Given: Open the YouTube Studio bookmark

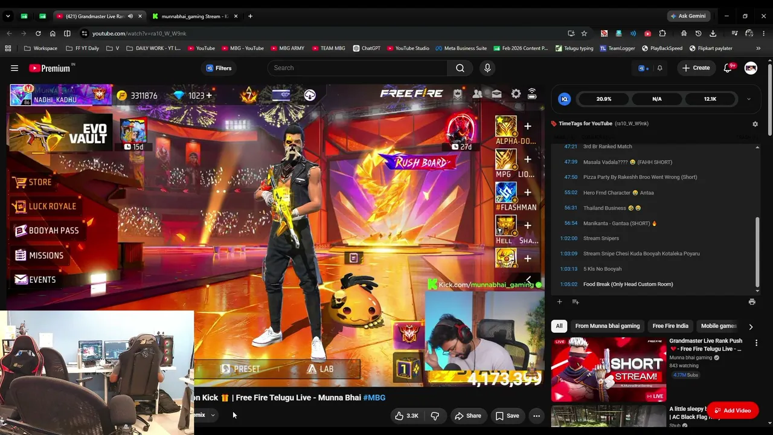Looking at the screenshot, I should pos(408,48).
